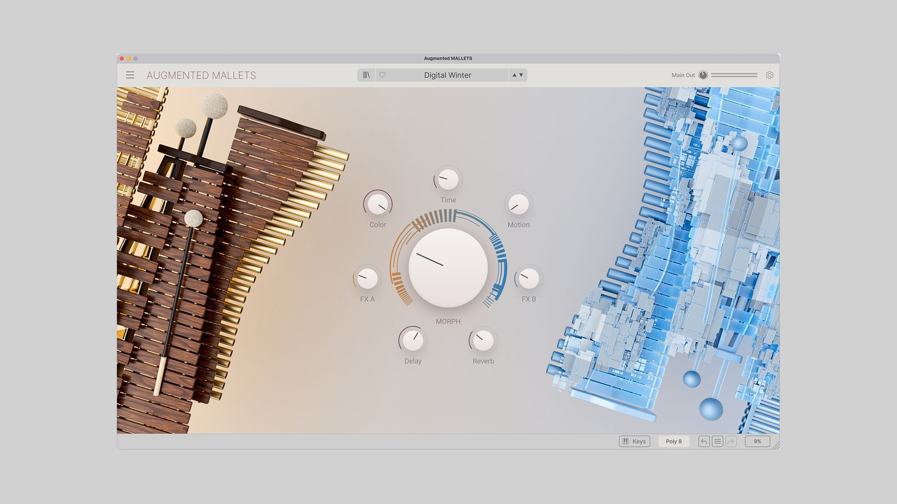Click the Color knob

coord(378,204)
